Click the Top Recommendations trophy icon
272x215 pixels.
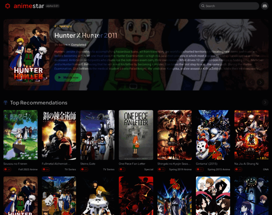tap(6, 103)
